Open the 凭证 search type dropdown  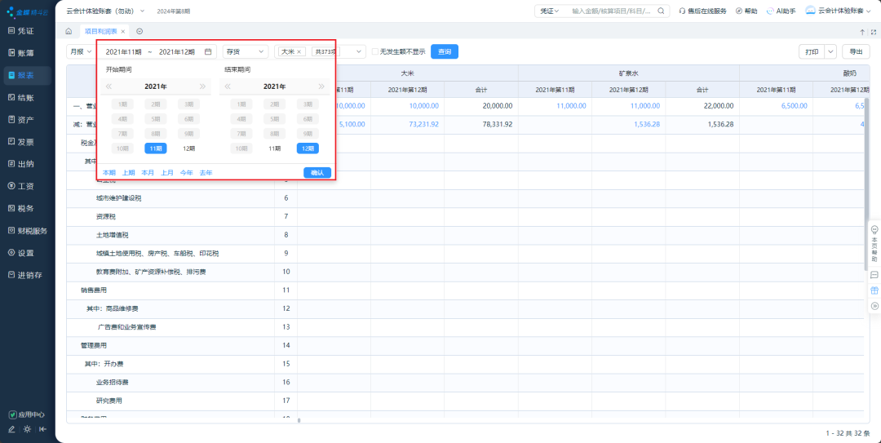click(x=549, y=11)
